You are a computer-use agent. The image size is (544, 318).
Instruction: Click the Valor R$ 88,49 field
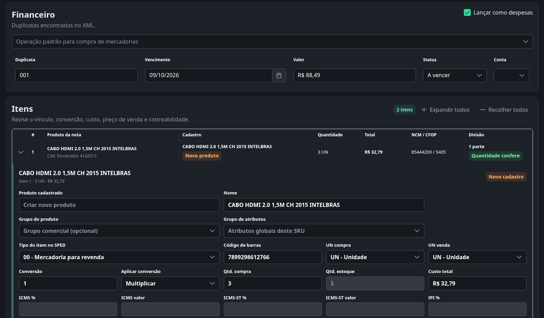[x=355, y=75]
